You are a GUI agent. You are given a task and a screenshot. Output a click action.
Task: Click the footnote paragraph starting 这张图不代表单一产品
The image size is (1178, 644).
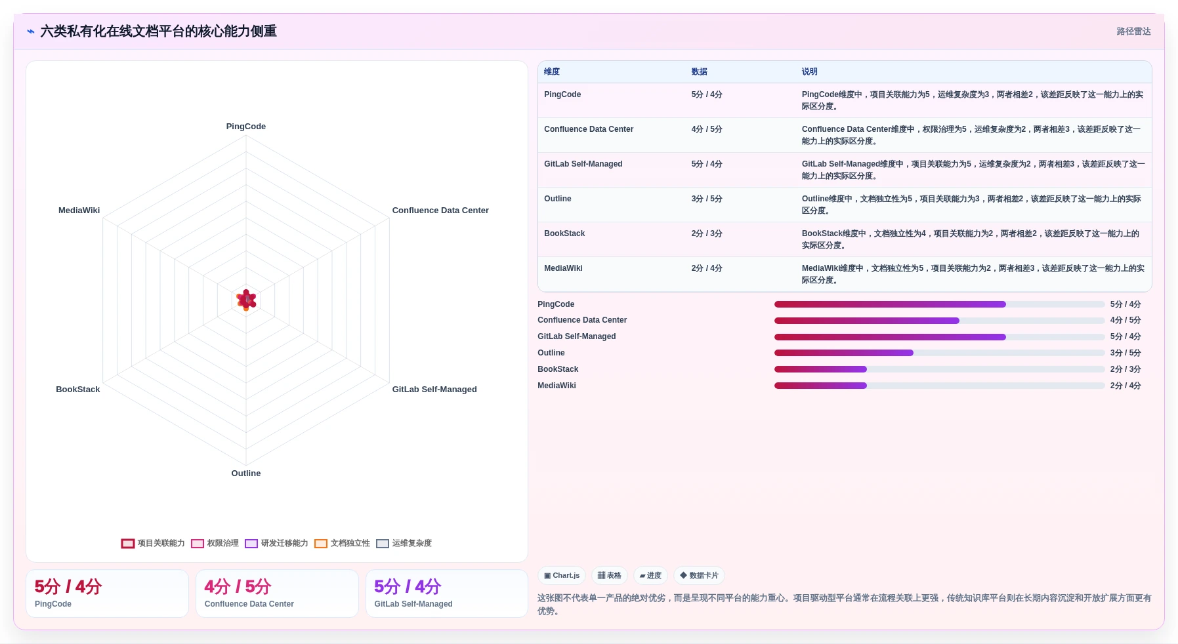pos(845,605)
